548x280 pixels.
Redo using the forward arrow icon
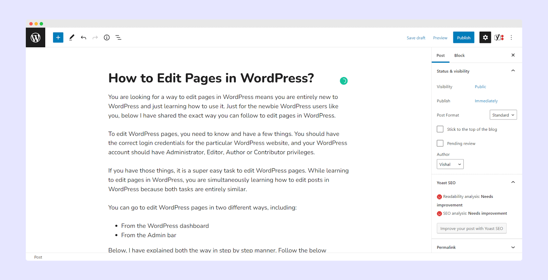point(95,38)
